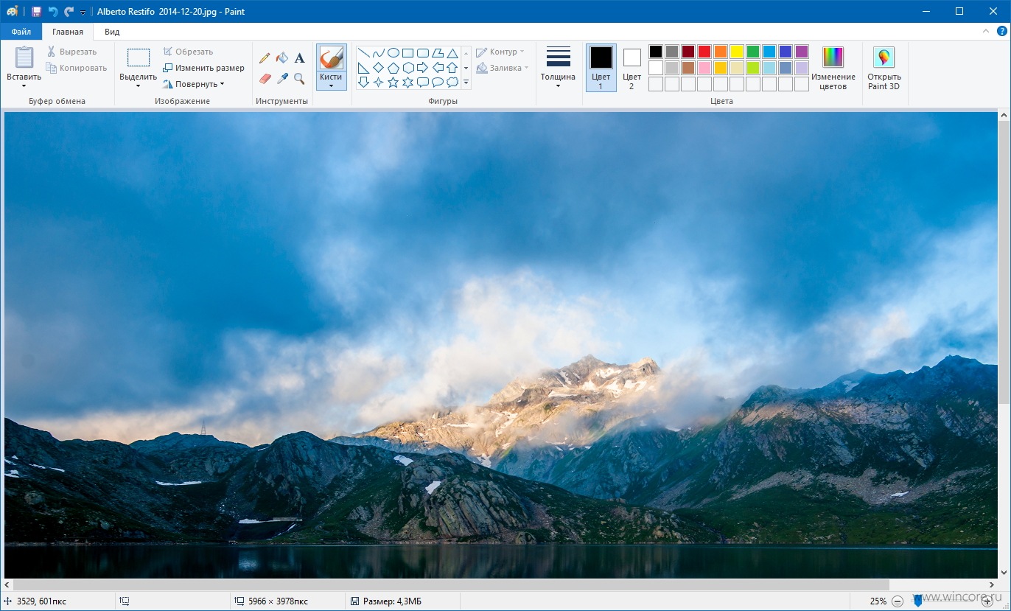Click the Redo arrow in title bar
This screenshot has width=1011, height=611.
tap(69, 12)
